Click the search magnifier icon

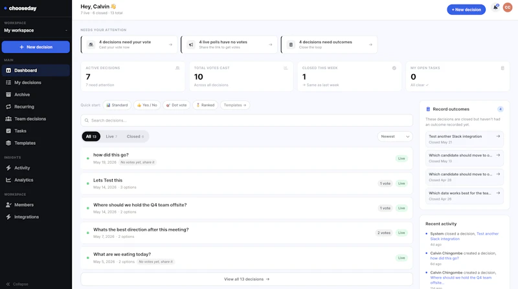pos(87,120)
